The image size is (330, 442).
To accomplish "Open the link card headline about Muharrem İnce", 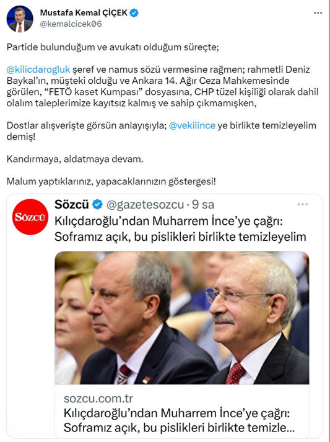I will [x=179, y=420].
